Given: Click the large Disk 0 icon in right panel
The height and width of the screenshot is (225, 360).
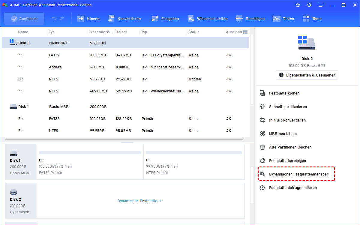Looking at the screenshot, I should click(x=307, y=43).
